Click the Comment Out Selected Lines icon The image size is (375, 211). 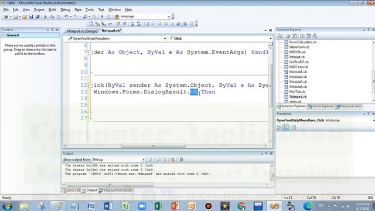pyautogui.click(x=132, y=23)
